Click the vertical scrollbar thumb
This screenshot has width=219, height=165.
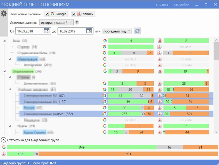[216, 51]
